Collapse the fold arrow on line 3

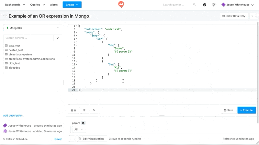coord(76,33)
